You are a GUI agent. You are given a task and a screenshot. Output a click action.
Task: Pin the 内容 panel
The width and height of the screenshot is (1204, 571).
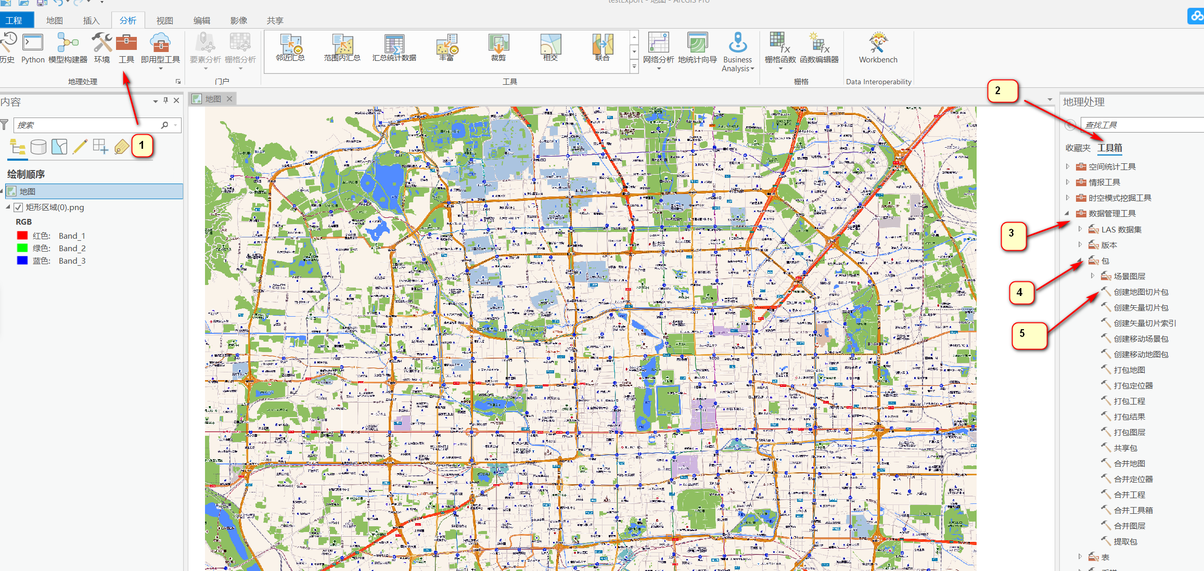click(165, 101)
